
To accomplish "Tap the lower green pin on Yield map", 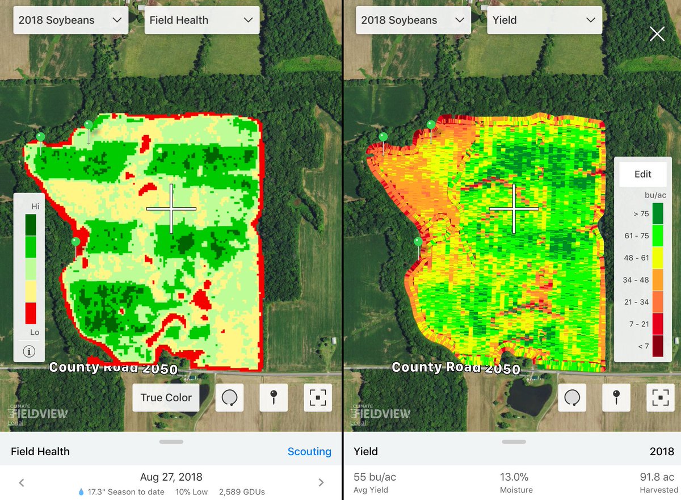I will pos(418,242).
